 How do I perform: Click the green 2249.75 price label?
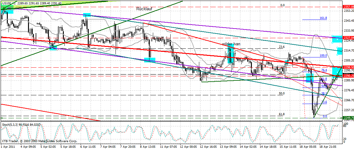pos(348,118)
